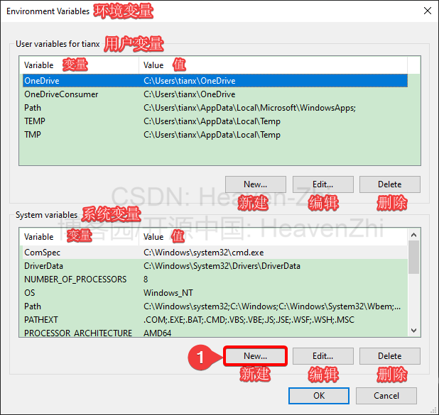
Task: Click the system variables scrollbar thumb
Action: pyautogui.click(x=414, y=258)
